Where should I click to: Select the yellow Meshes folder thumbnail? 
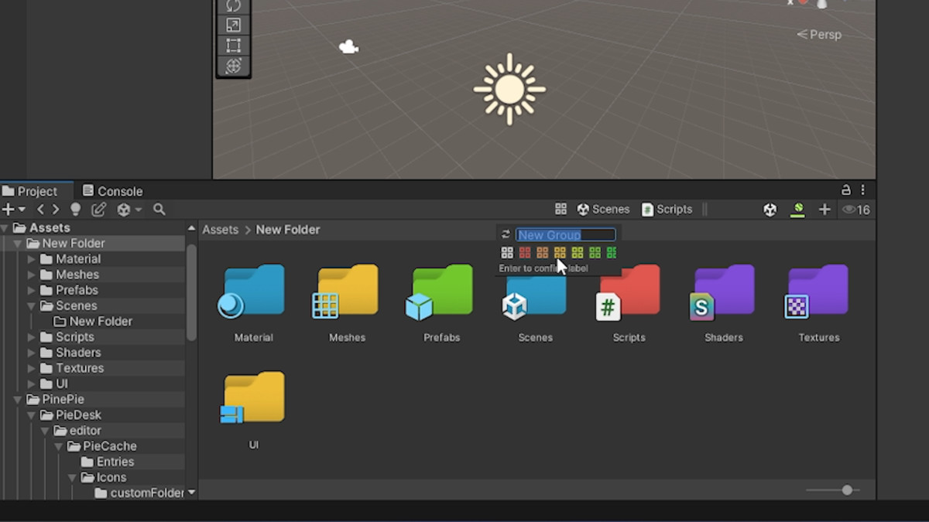pyautogui.click(x=346, y=292)
